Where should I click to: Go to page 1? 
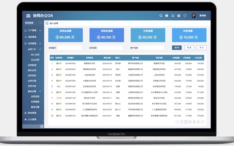click(x=181, y=122)
